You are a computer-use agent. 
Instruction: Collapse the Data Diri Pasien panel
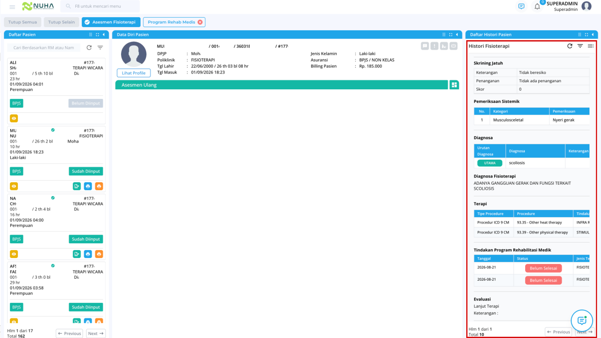pos(457,35)
